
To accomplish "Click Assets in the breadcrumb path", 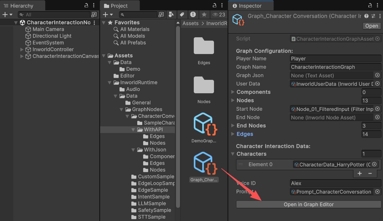I will [190, 24].
